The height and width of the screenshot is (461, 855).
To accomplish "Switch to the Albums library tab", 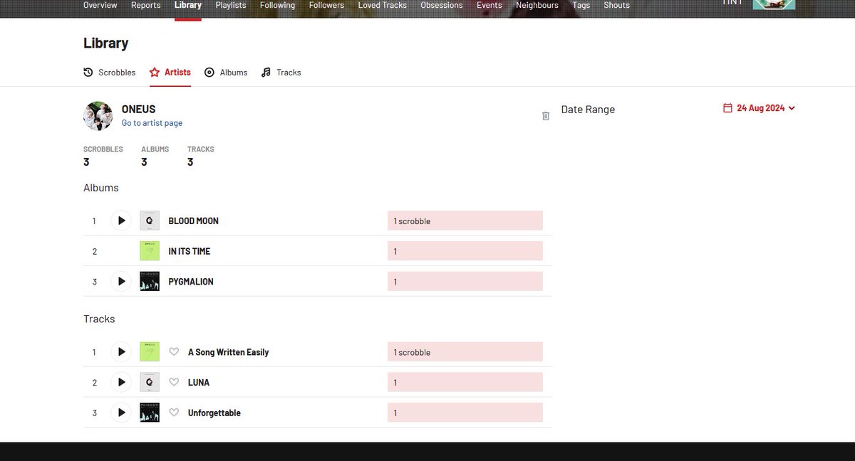I will [226, 73].
